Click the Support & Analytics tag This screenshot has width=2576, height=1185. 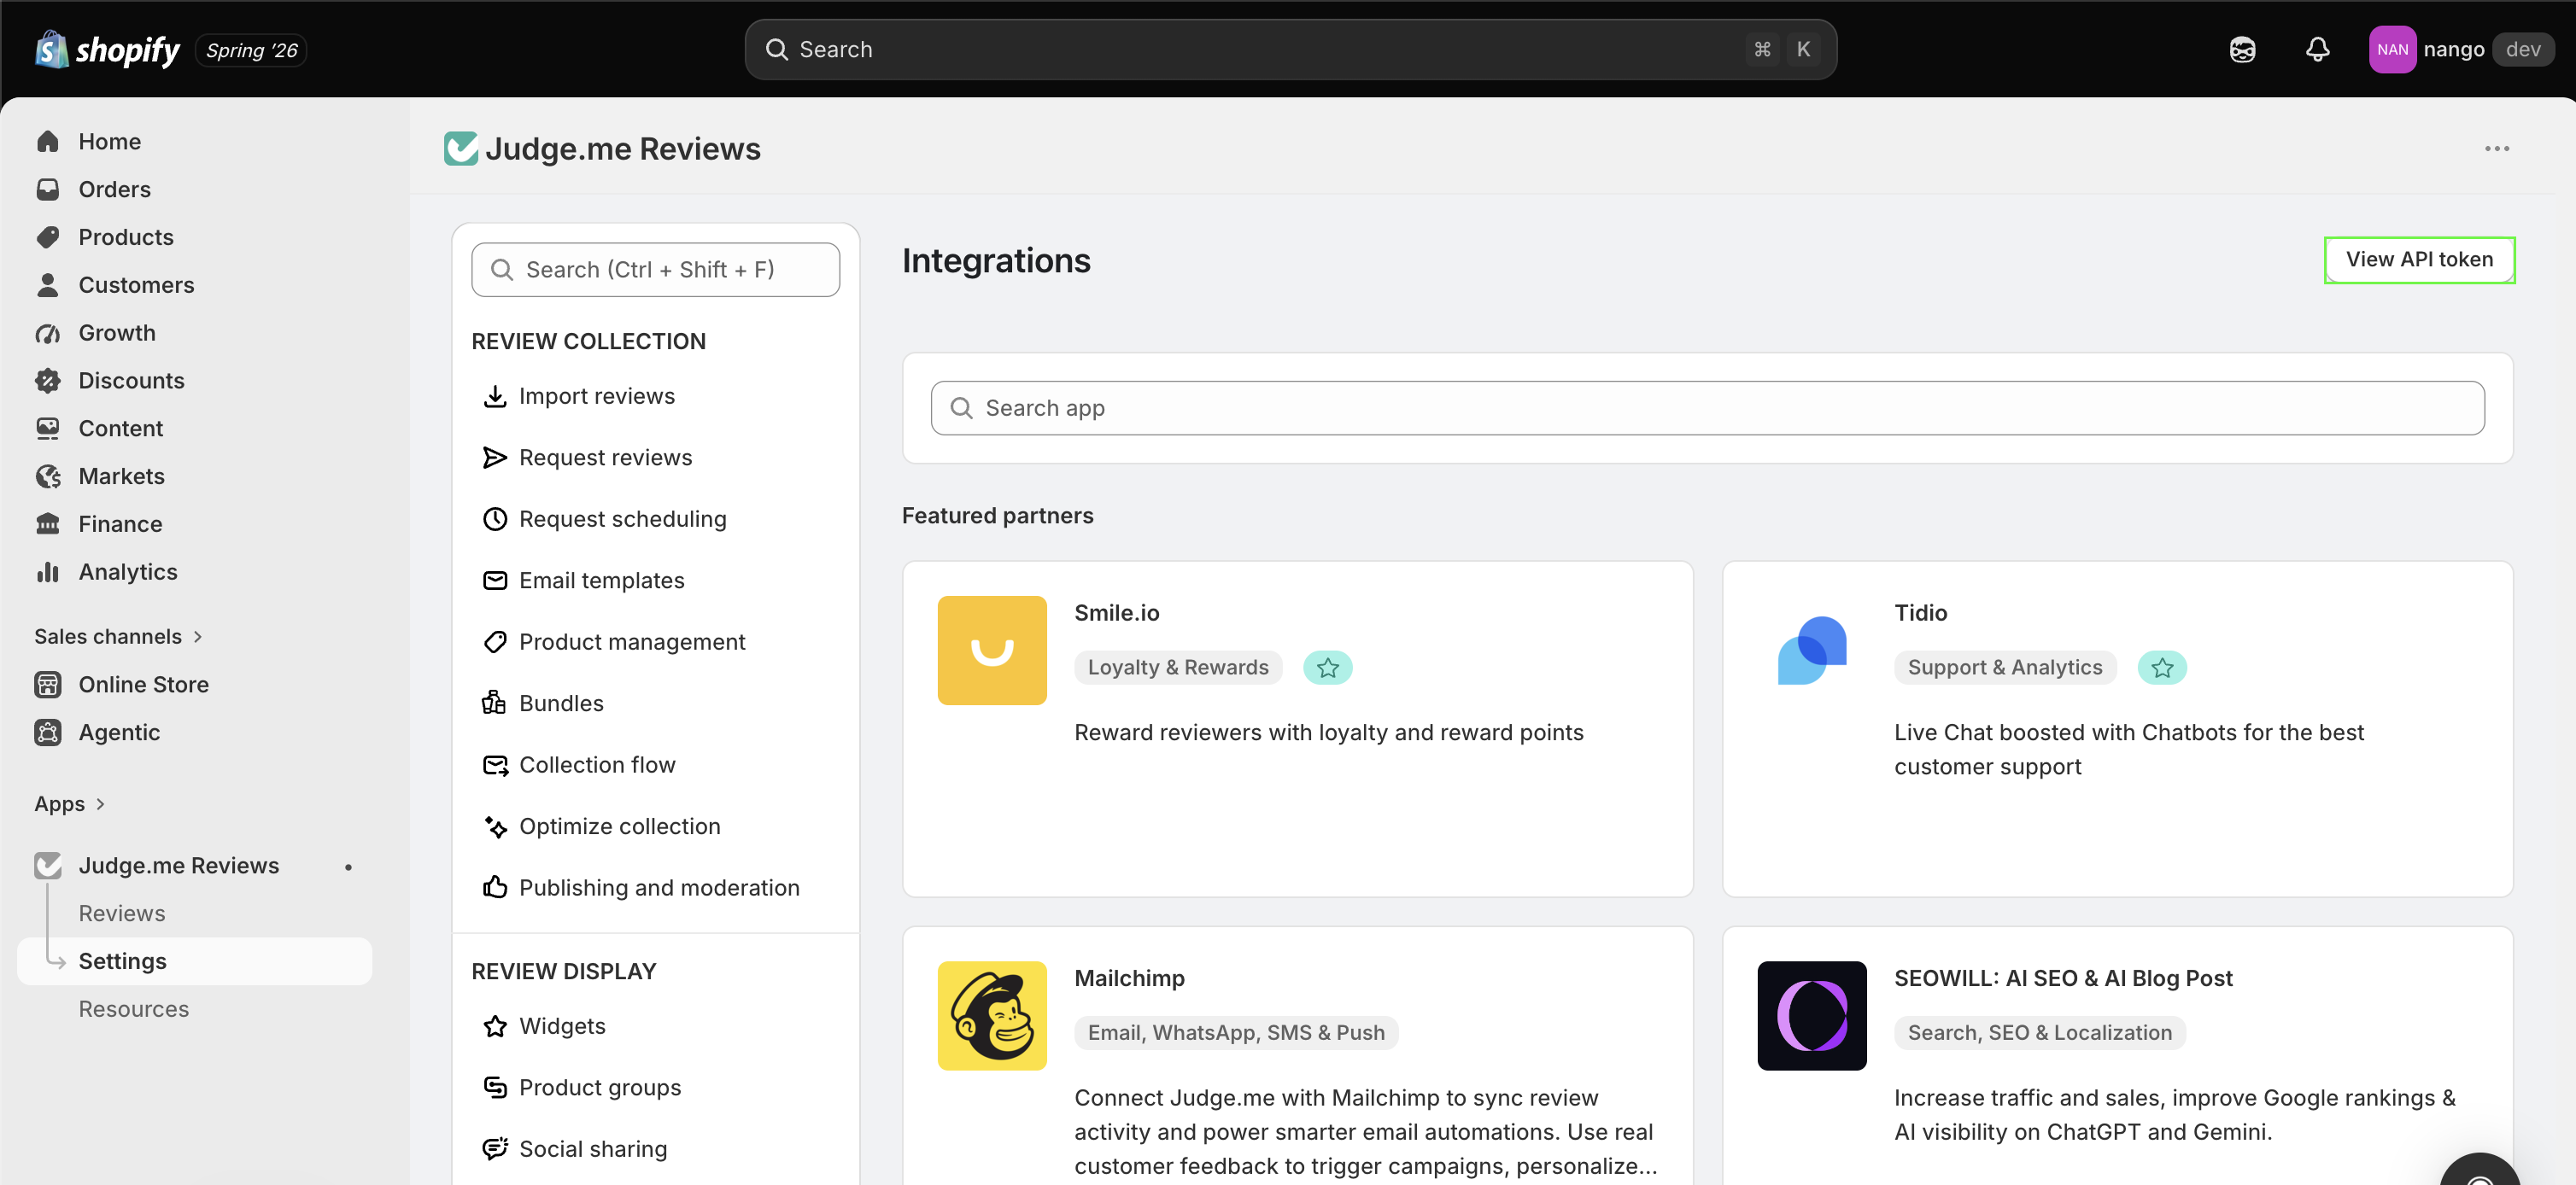pos(2004,668)
